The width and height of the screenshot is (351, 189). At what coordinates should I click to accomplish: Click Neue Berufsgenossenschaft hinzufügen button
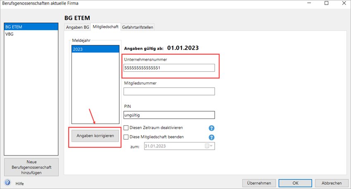point(31,167)
